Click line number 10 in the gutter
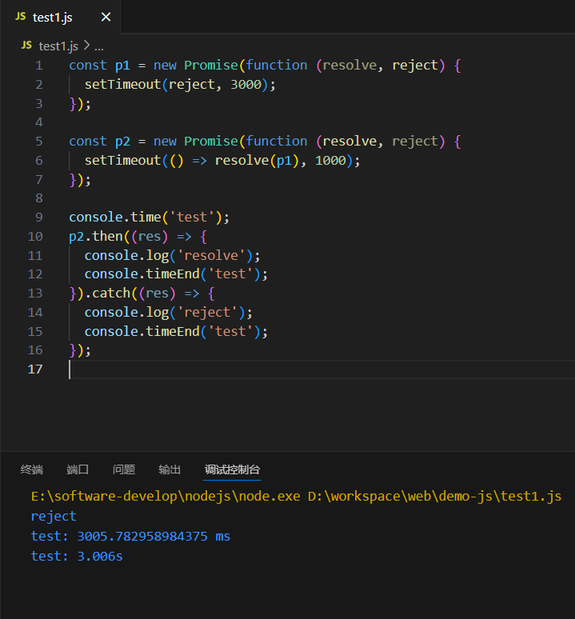The image size is (575, 619). coord(35,236)
